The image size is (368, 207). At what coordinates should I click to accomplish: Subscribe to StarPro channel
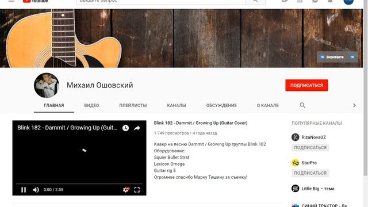pos(310,173)
